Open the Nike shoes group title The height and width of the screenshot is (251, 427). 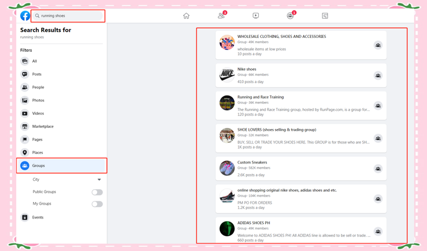click(247, 69)
